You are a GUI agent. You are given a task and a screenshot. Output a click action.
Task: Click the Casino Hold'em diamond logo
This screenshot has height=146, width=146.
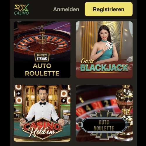point(42,128)
